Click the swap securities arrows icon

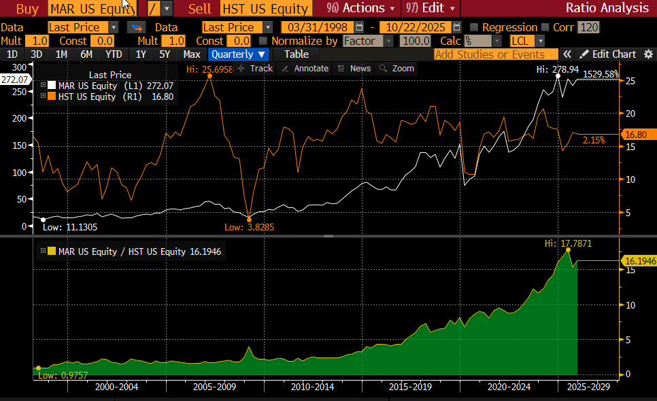click(137, 27)
